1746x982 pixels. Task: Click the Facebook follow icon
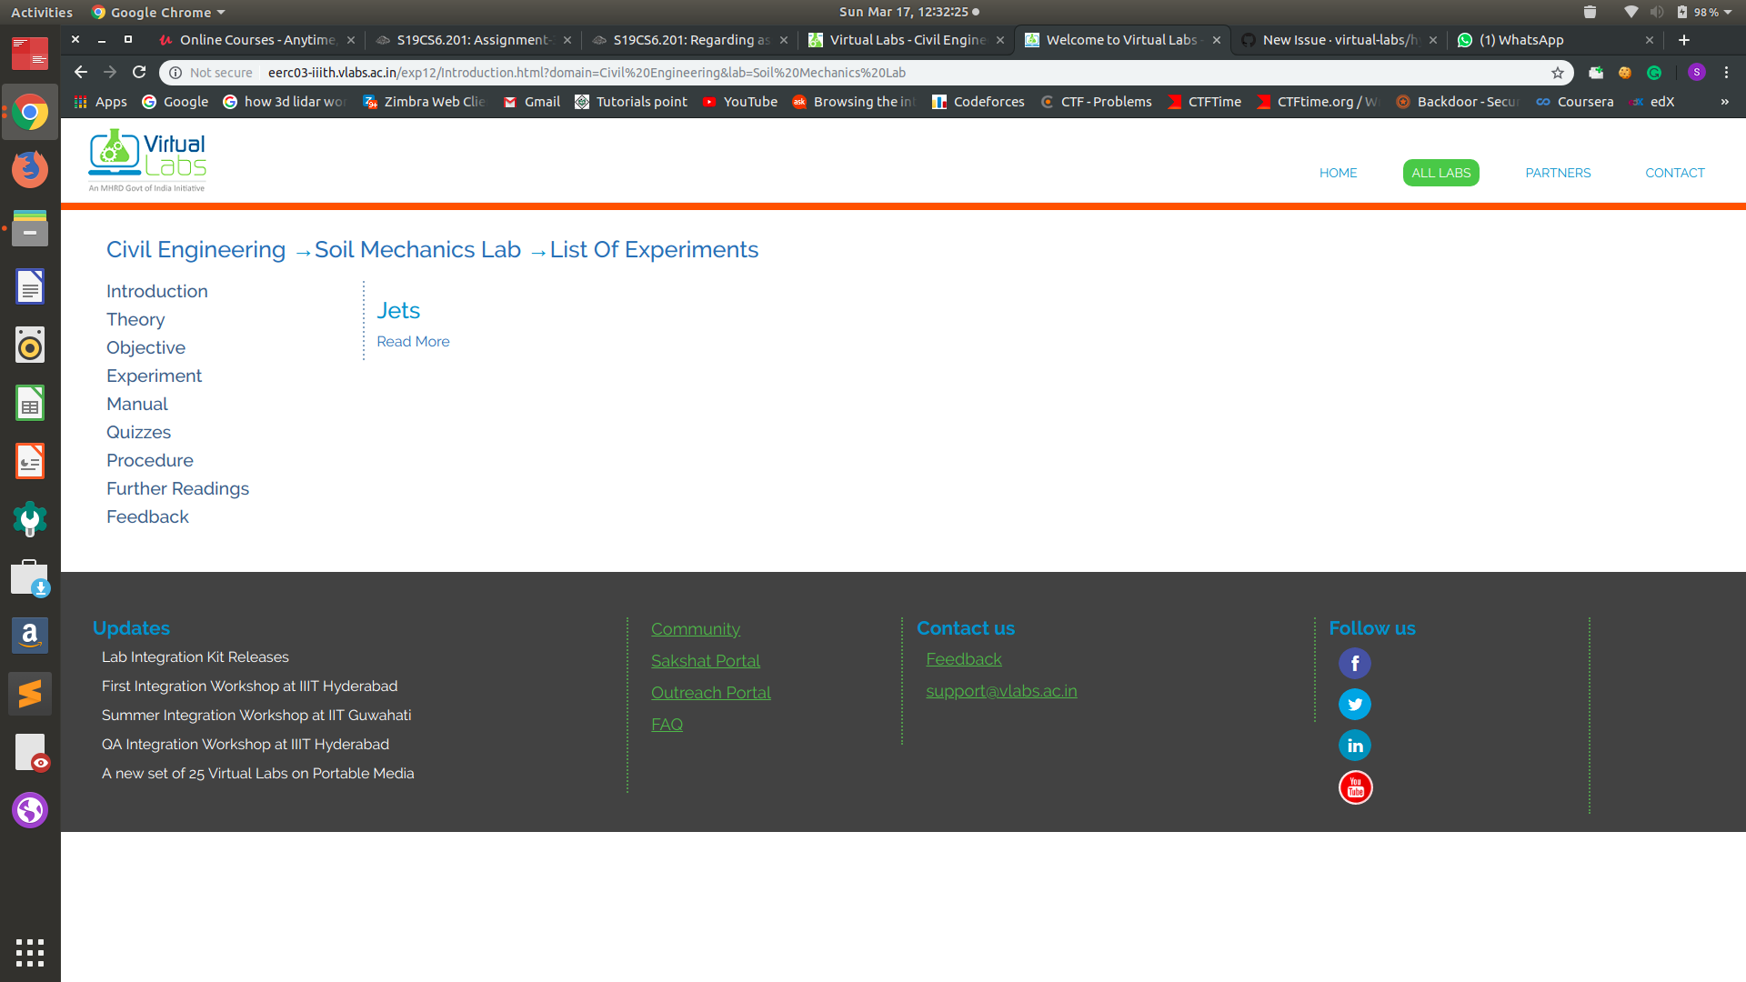click(1355, 664)
